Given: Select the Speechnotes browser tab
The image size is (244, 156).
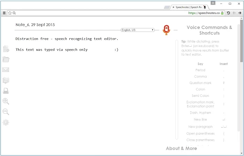Looking at the screenshot, I should tap(189, 7).
